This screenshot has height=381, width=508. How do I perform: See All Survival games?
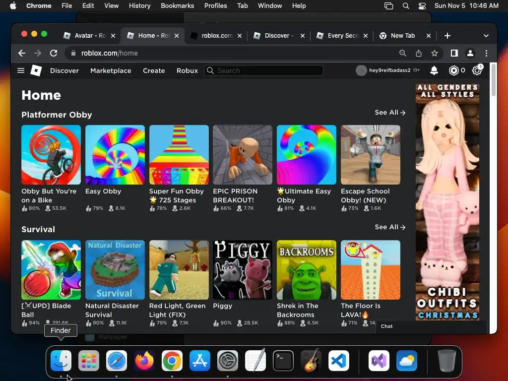(x=390, y=227)
